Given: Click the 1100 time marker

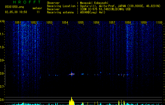Looking at the screenshot, I should [x=159, y=23].
